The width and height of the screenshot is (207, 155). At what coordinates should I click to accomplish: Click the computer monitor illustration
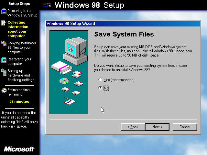pyautogui.click(x=76, y=51)
